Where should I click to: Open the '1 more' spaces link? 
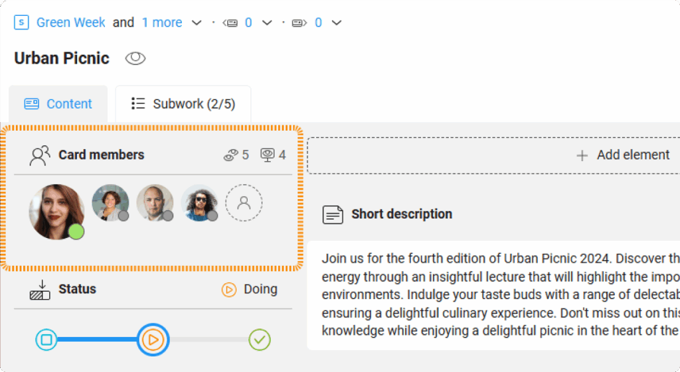coord(161,23)
